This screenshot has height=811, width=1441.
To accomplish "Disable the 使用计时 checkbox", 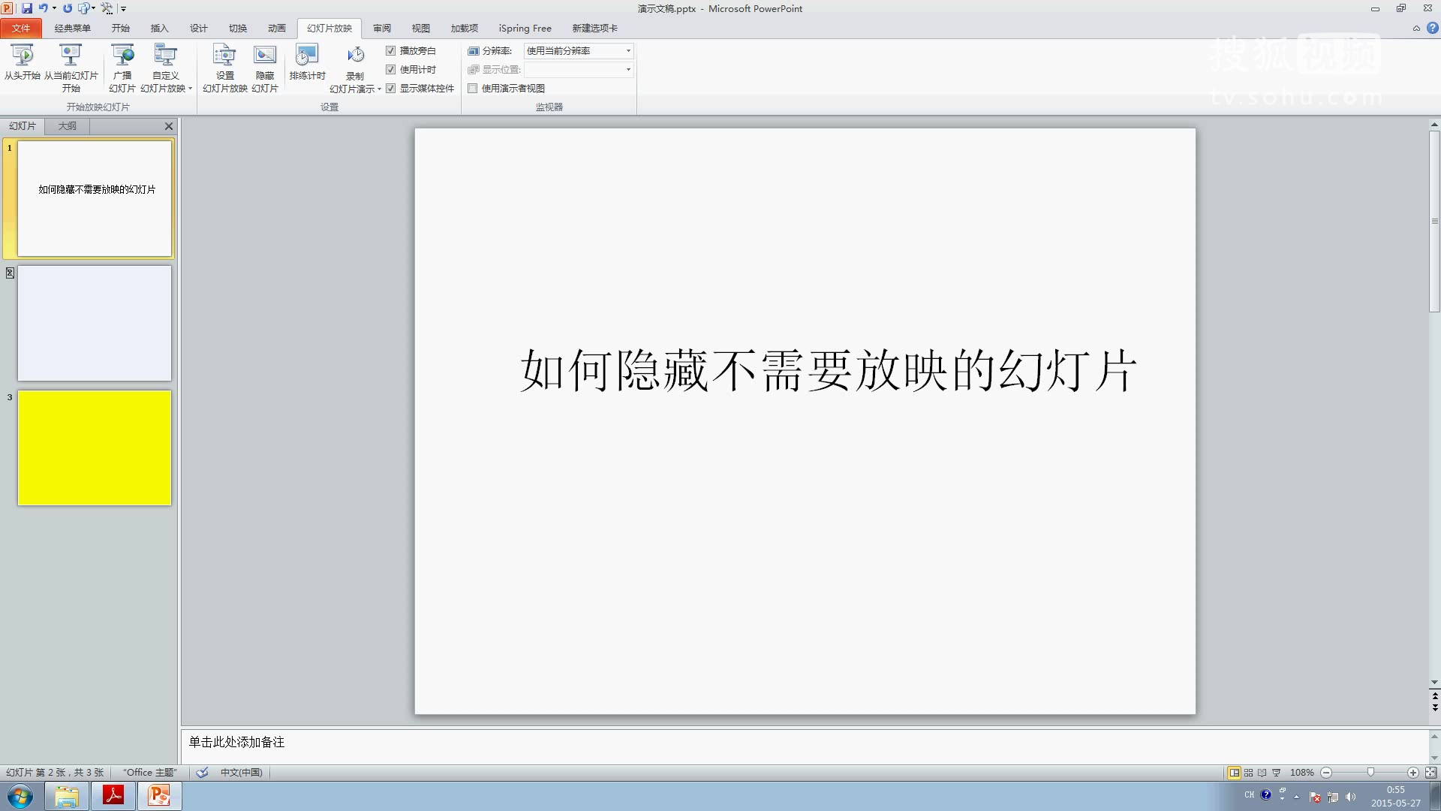I will [391, 69].
